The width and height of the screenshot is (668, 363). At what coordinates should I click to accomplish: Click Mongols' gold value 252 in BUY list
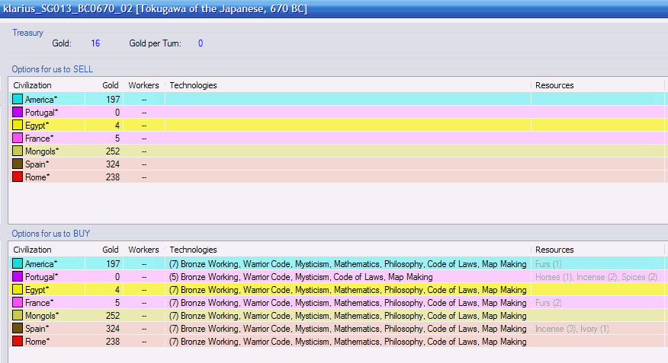click(x=113, y=316)
